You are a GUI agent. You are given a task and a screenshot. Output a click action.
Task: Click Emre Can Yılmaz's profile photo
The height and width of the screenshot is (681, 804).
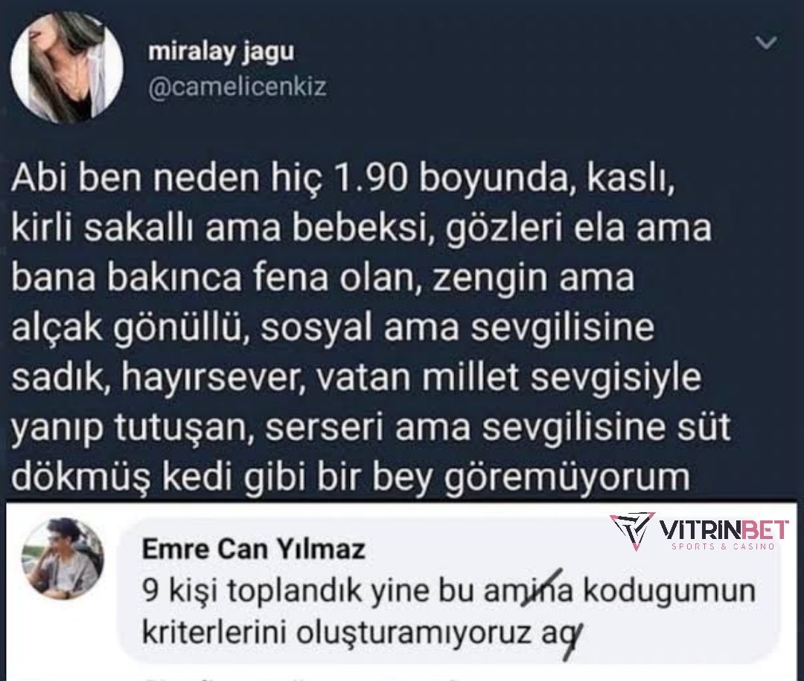[x=63, y=558]
